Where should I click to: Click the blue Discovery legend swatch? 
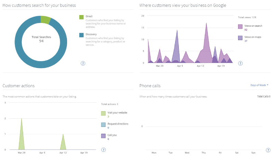[81, 35]
